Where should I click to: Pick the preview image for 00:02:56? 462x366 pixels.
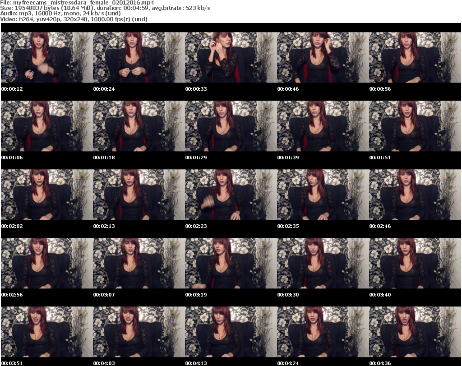pos(47,264)
